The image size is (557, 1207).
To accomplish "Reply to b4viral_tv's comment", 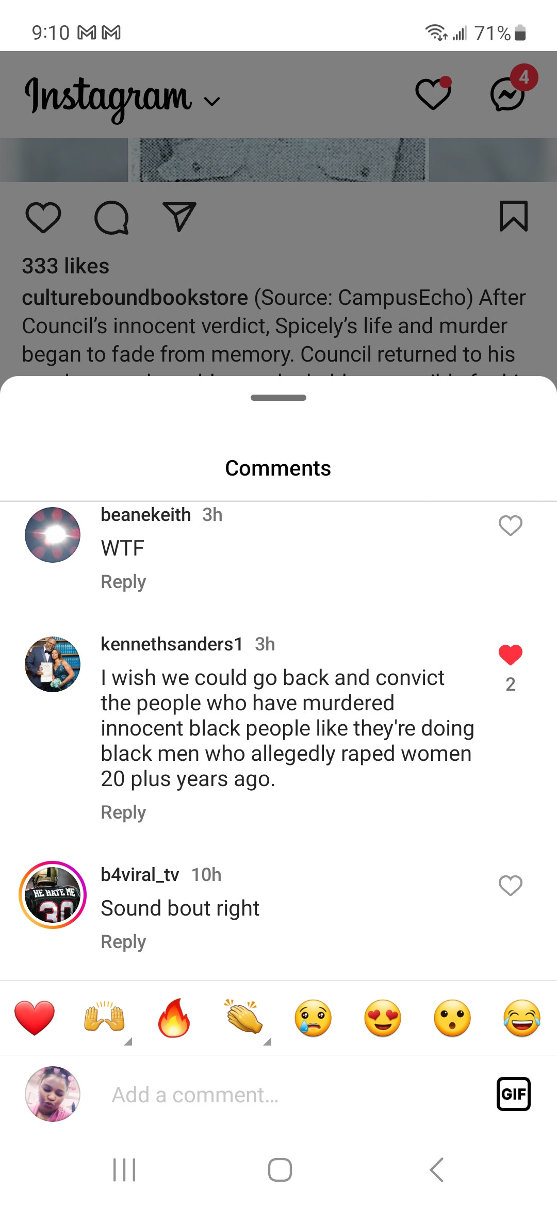I will (123, 942).
